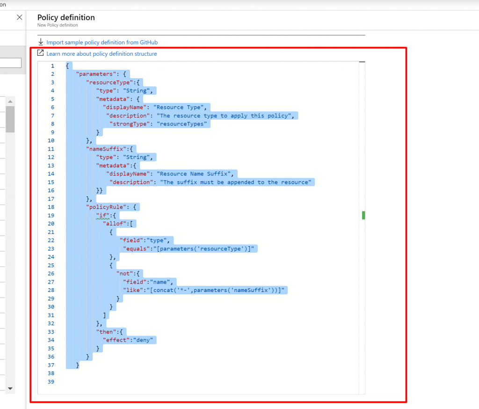The height and width of the screenshot is (409, 479).
Task: Click the underlined "if" key on line 19
Action: [102, 215]
